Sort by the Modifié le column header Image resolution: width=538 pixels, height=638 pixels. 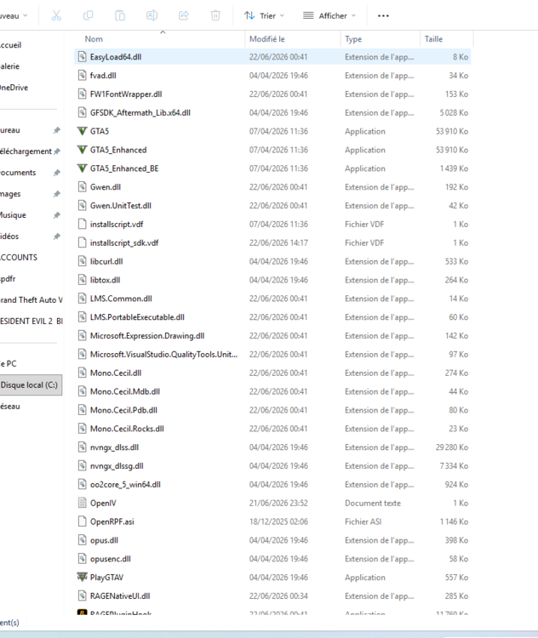coord(267,39)
